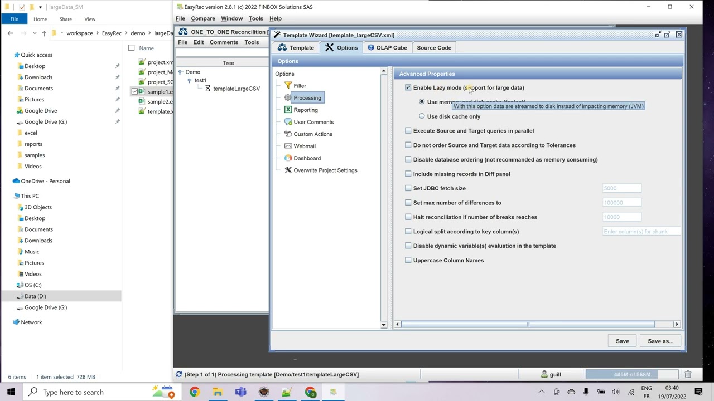Screen dimensions: 714x401
Task: Uncheck Enable Lazy mode checkbox
Action: click(x=408, y=87)
